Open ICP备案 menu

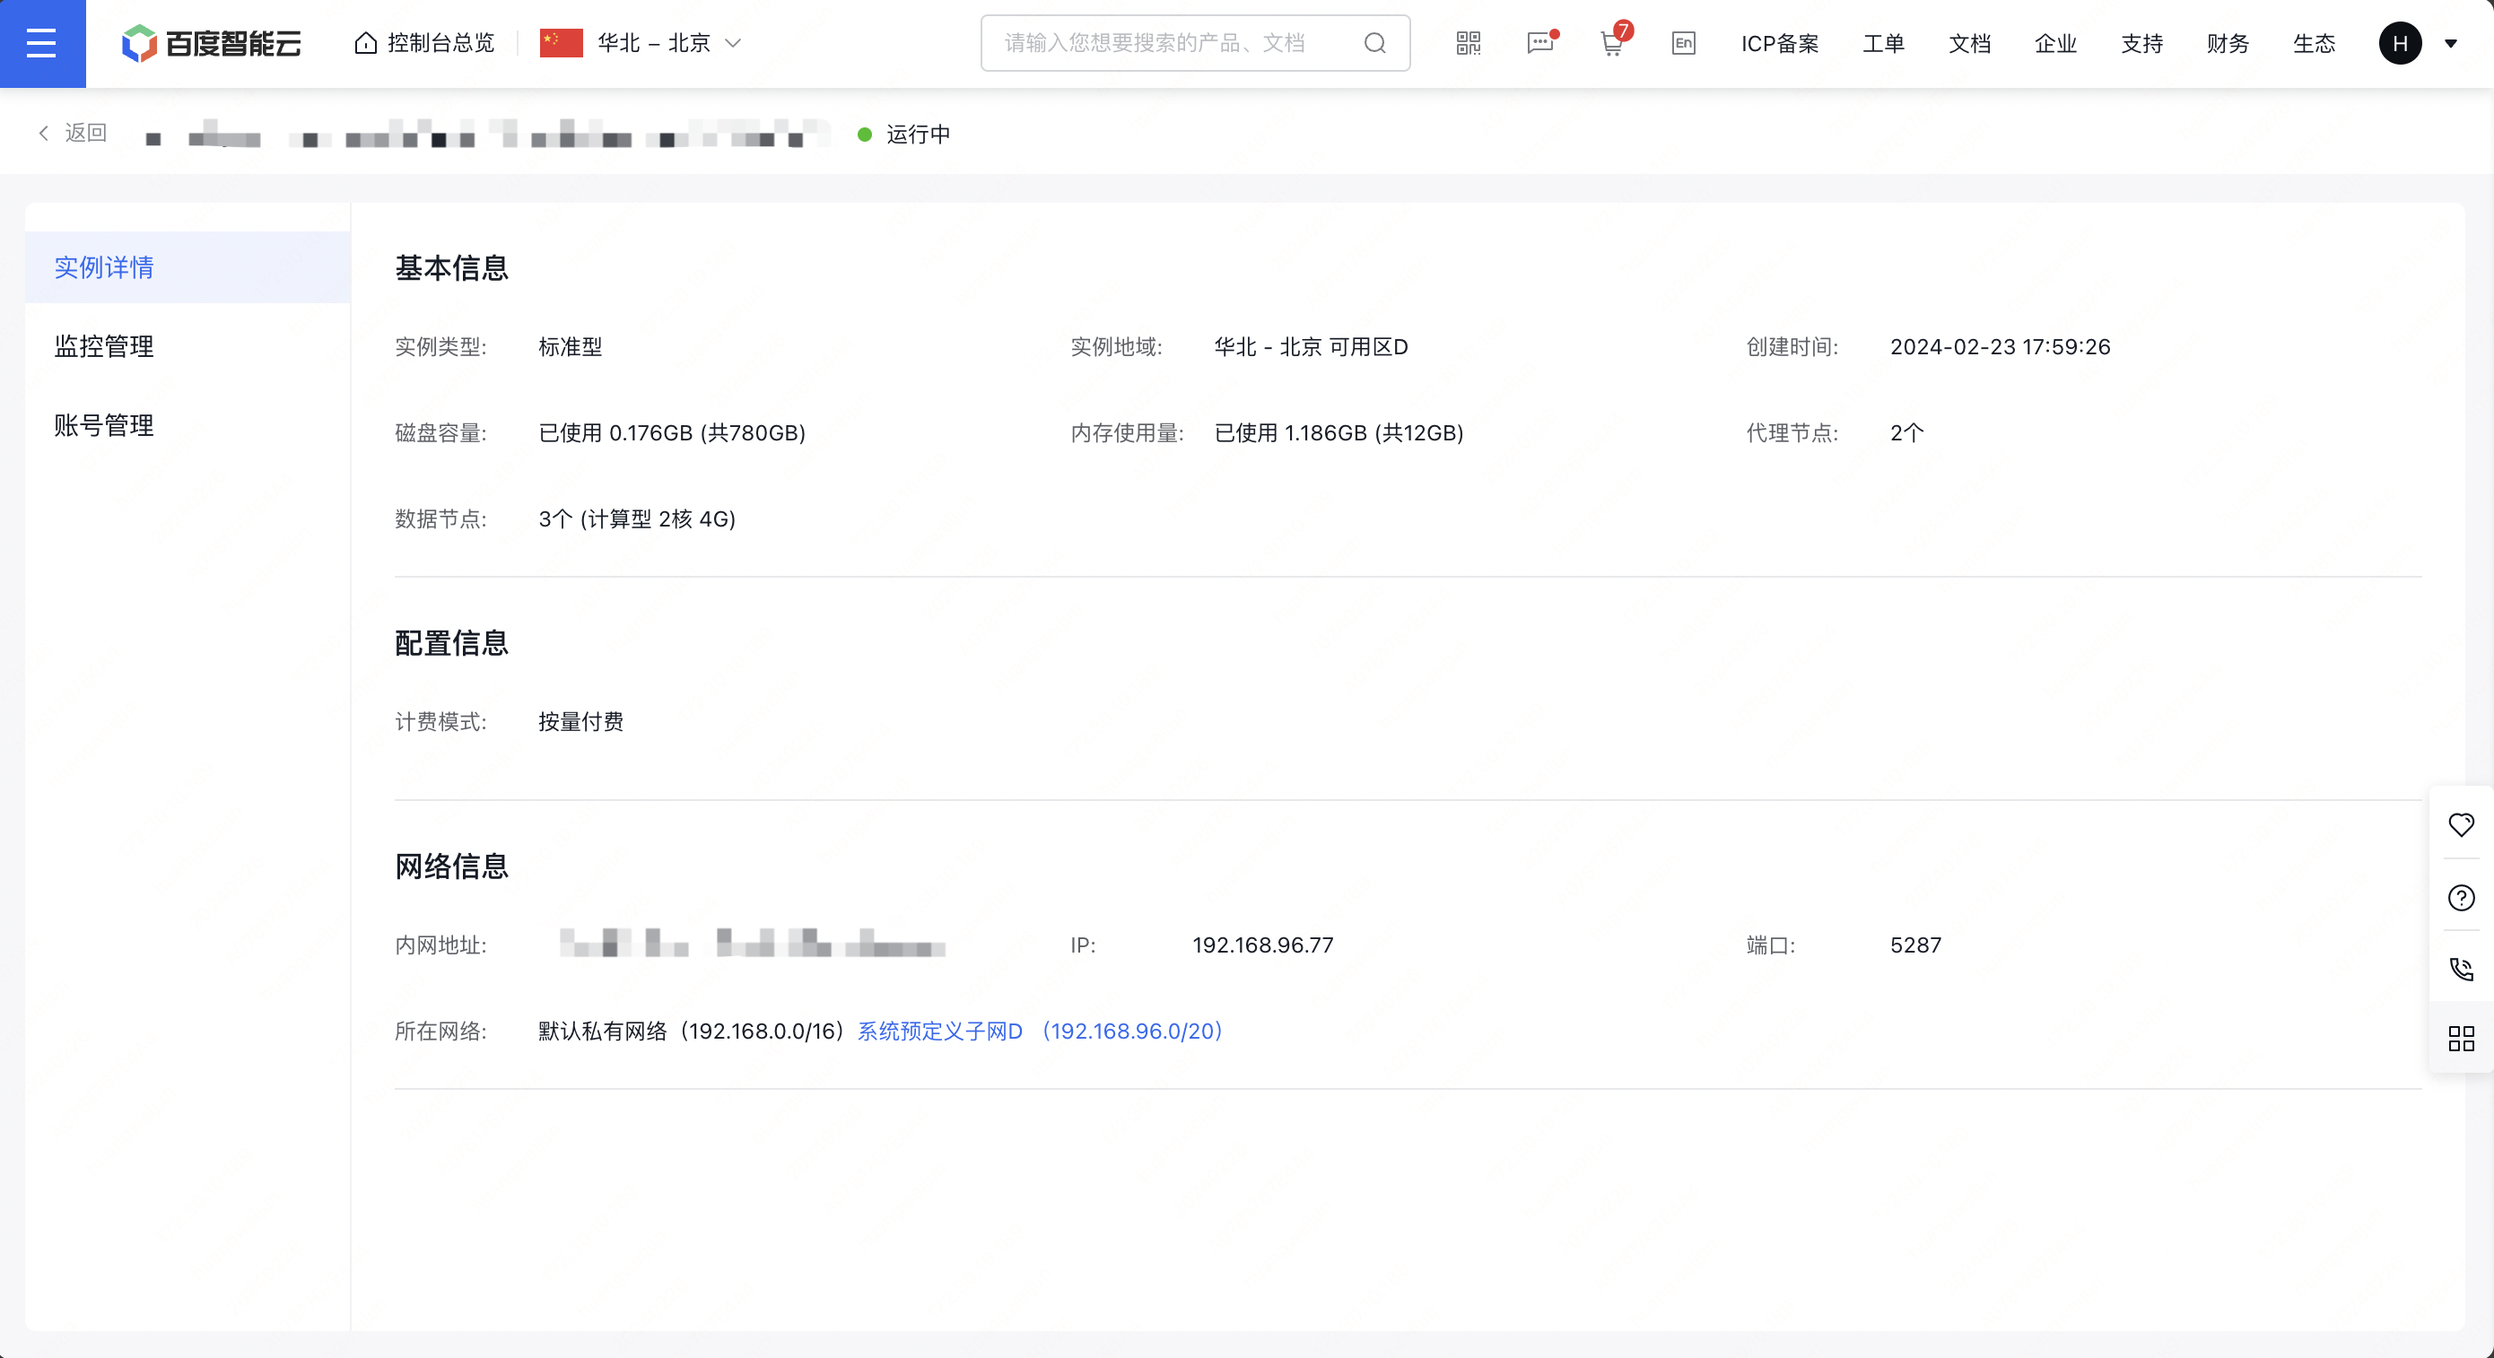click(1780, 44)
